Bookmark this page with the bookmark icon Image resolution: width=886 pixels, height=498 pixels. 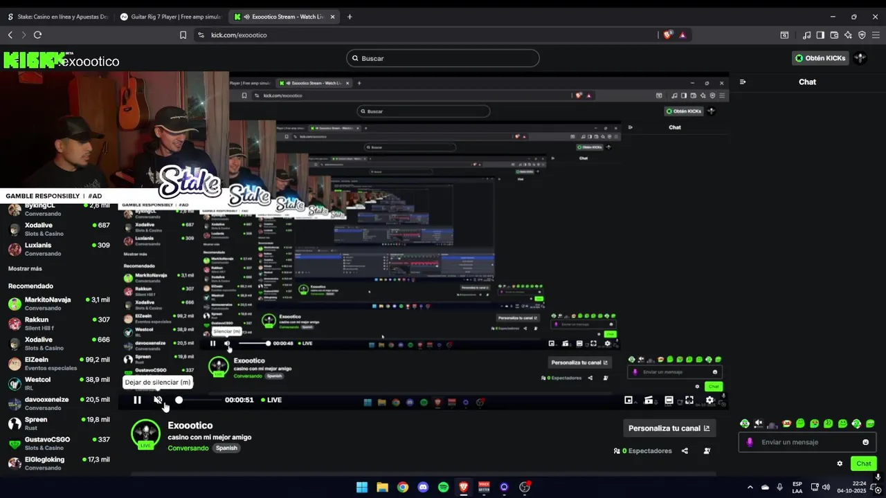coord(183,35)
